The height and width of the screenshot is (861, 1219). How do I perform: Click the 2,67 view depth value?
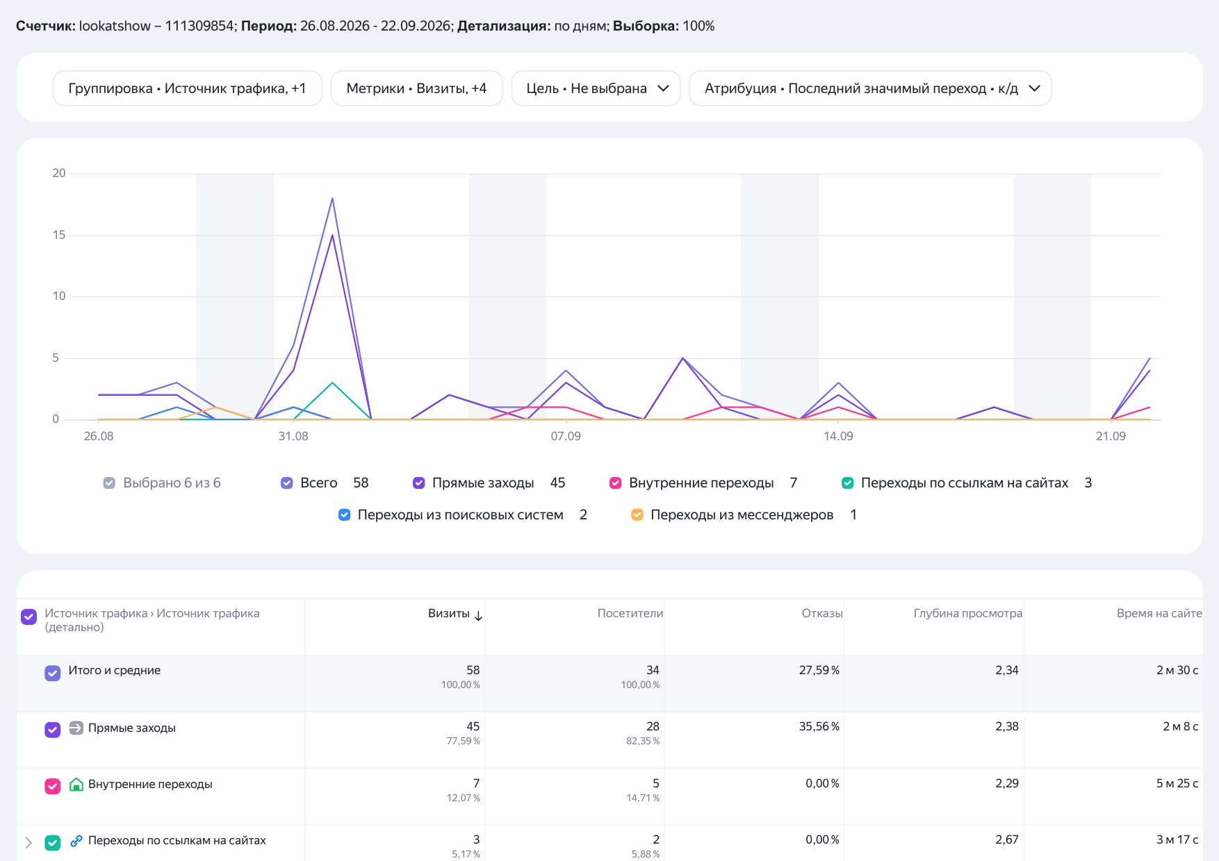click(1007, 839)
